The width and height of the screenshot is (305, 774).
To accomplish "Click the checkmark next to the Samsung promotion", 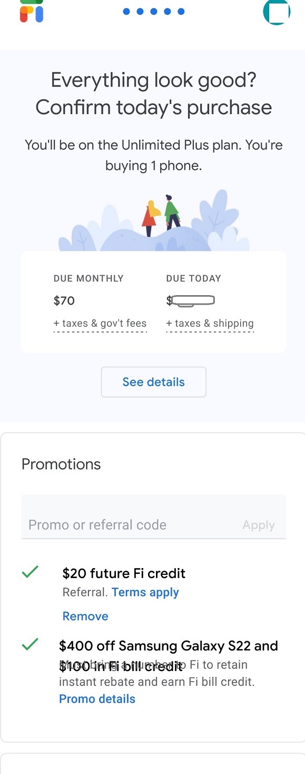I will coord(30,644).
